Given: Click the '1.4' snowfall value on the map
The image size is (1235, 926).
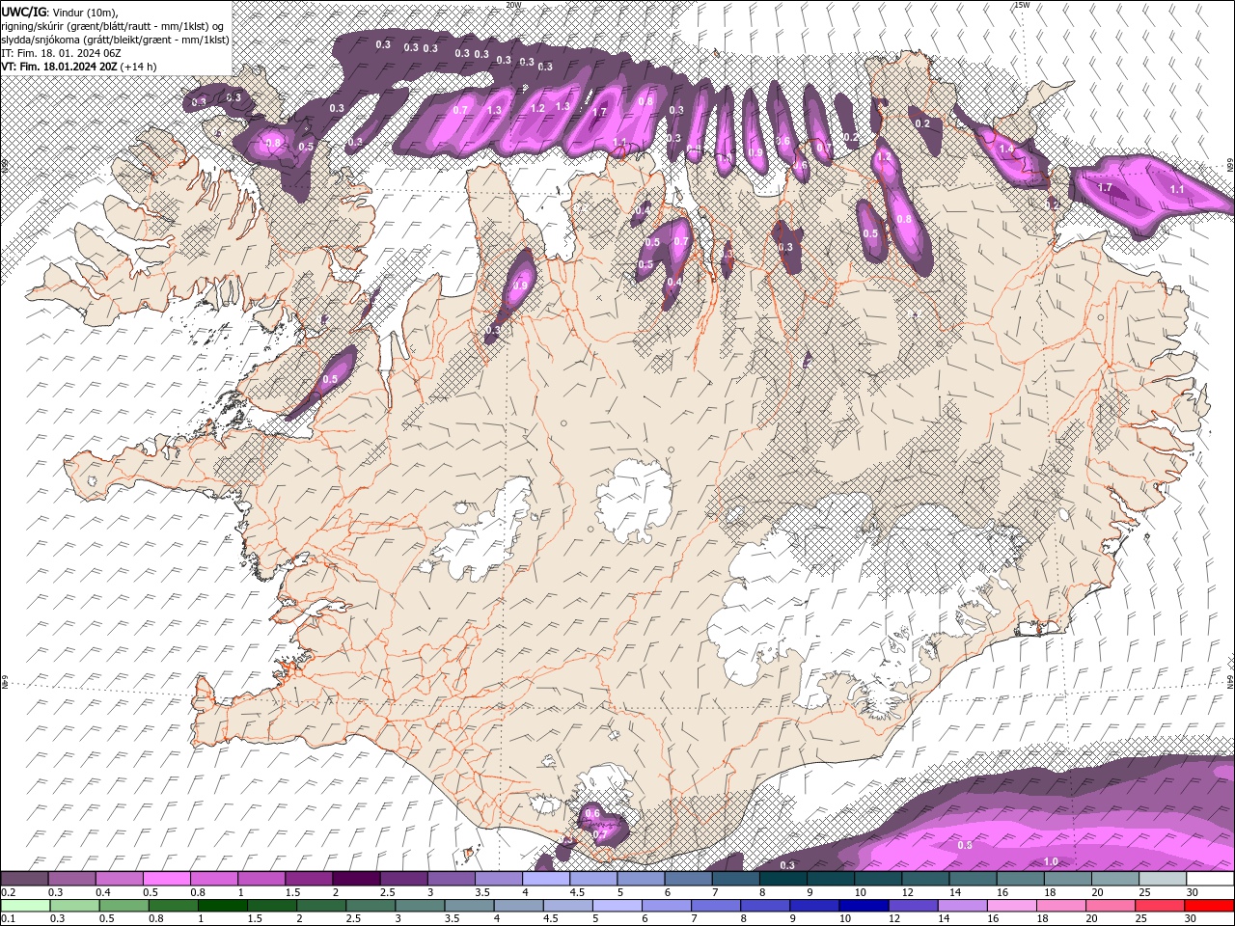Looking at the screenshot, I should click(x=1006, y=150).
